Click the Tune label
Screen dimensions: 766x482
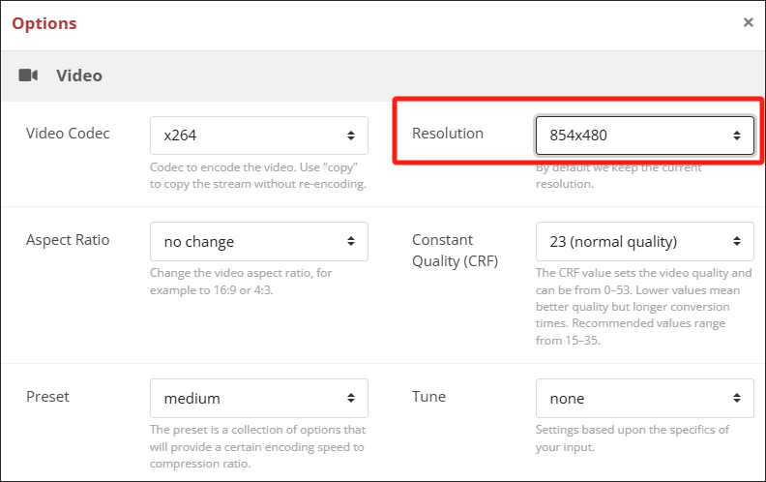coord(428,397)
